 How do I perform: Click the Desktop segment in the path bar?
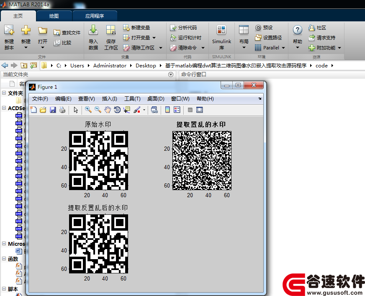point(146,66)
